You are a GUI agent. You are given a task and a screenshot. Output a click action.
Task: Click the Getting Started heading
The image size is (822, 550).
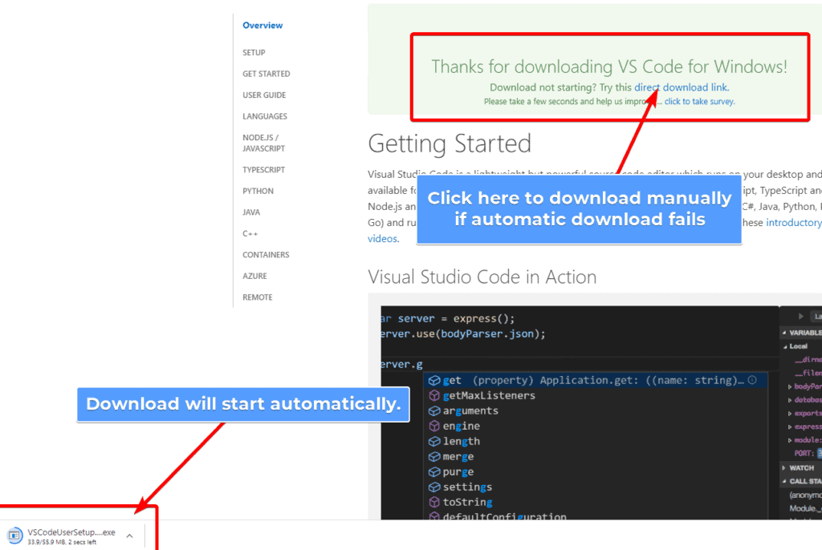pos(450,144)
